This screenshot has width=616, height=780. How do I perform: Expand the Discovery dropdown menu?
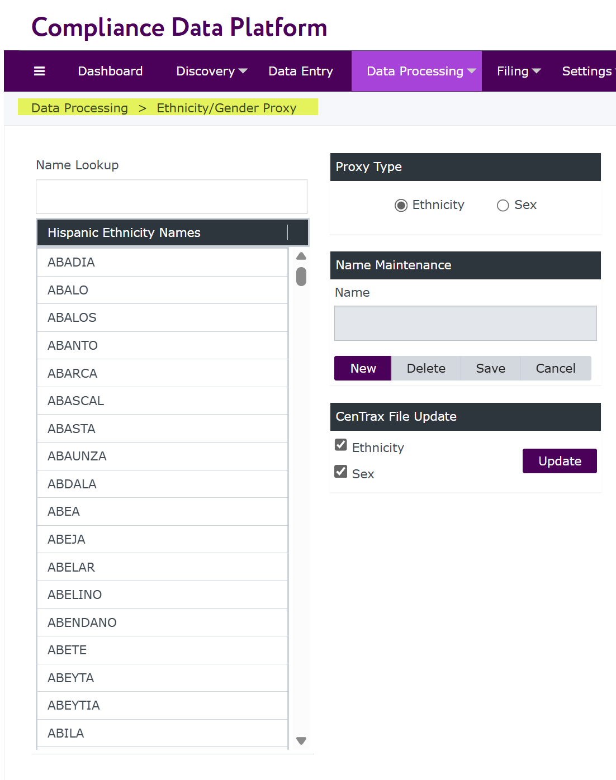tap(211, 71)
